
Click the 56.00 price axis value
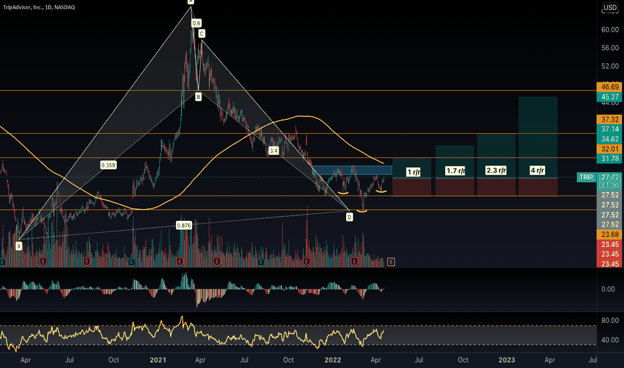610,48
